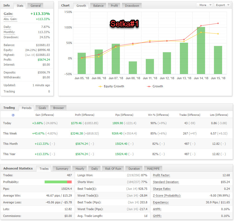Toggle the Growth legend marker
The width and height of the screenshot is (234, 221).
tap(149, 87)
